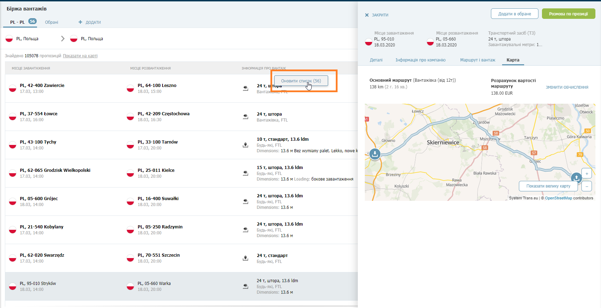601x308 pixels.
Task: Zoom out on the map using minus
Action: click(x=587, y=186)
